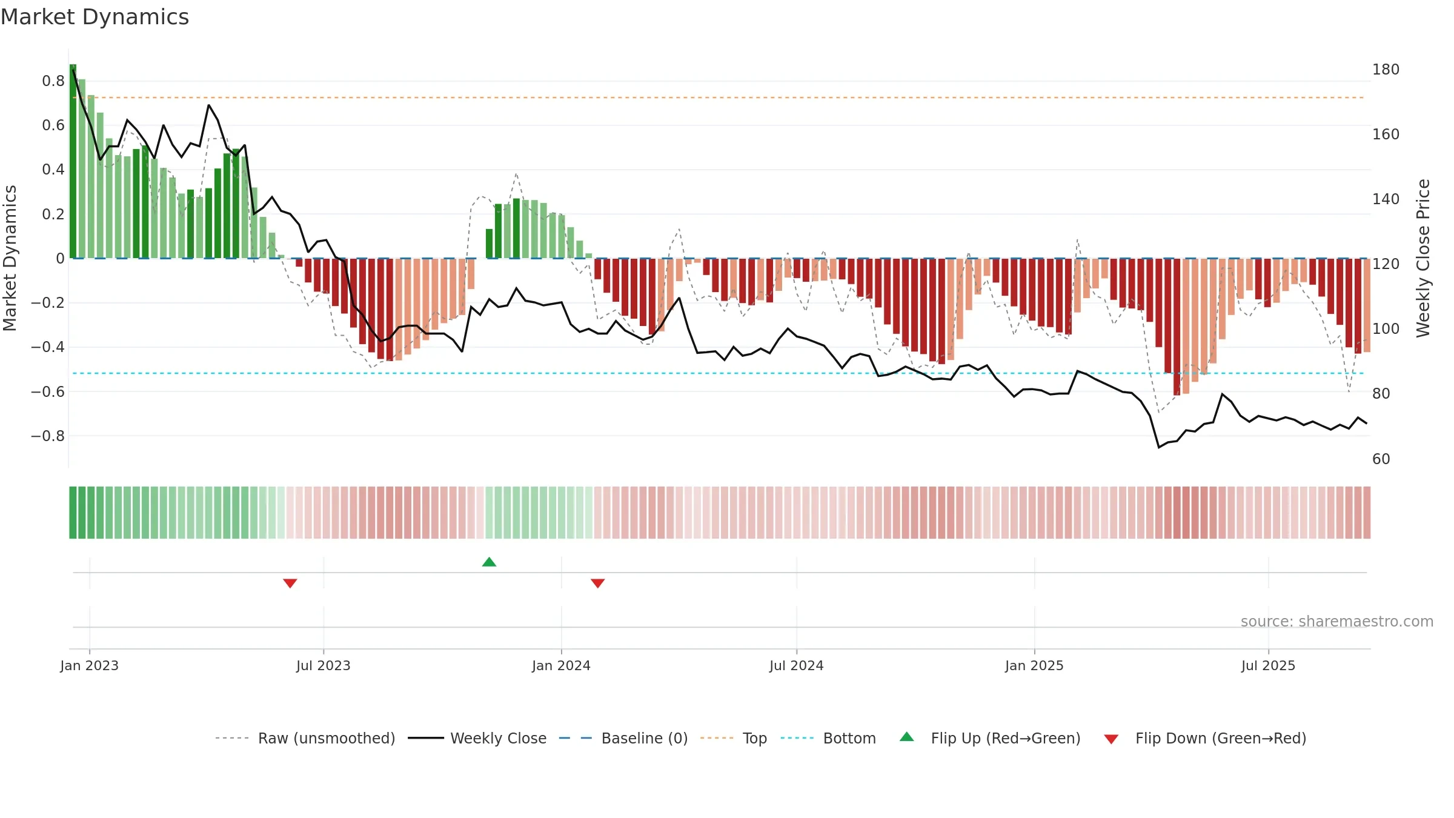The image size is (1454, 818).
Task: Click the 60 right axis tick label
Action: click(x=1381, y=459)
